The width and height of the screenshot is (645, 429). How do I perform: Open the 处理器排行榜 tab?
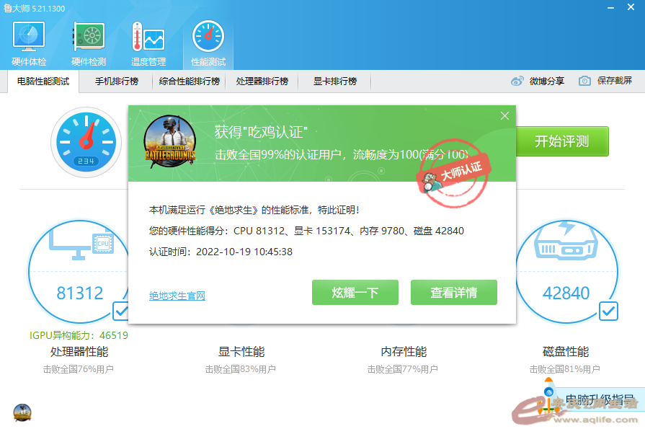tap(262, 81)
